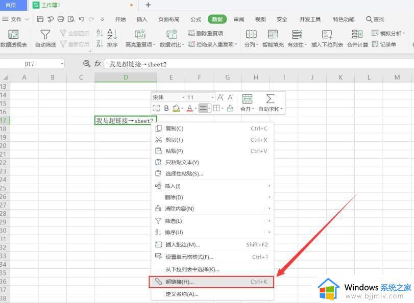Increase font size in mini toolbar

[x=220, y=97]
